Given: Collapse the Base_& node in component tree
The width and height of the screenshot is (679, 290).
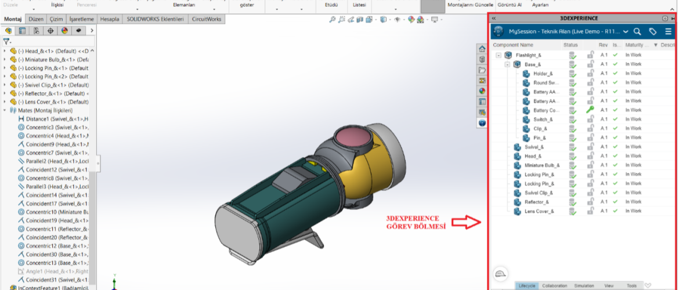Looking at the screenshot, I should click(507, 64).
